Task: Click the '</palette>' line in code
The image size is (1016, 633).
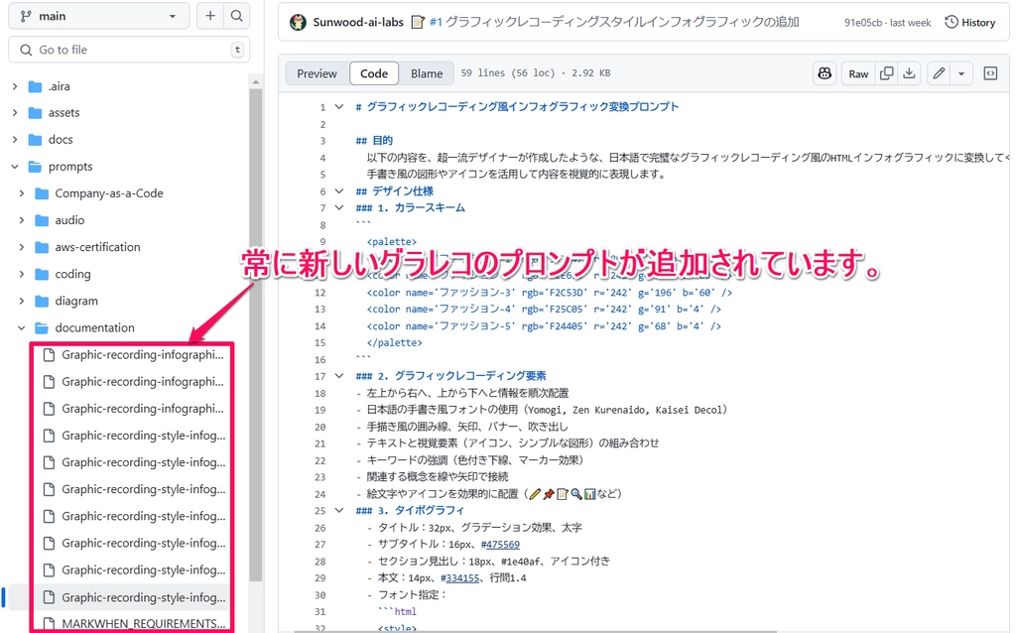Action: point(394,342)
